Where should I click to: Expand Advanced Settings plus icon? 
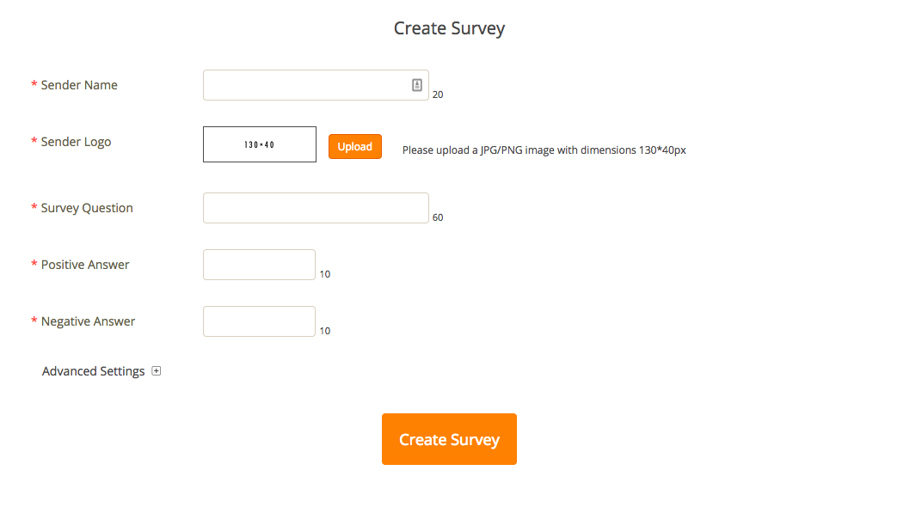click(x=156, y=370)
